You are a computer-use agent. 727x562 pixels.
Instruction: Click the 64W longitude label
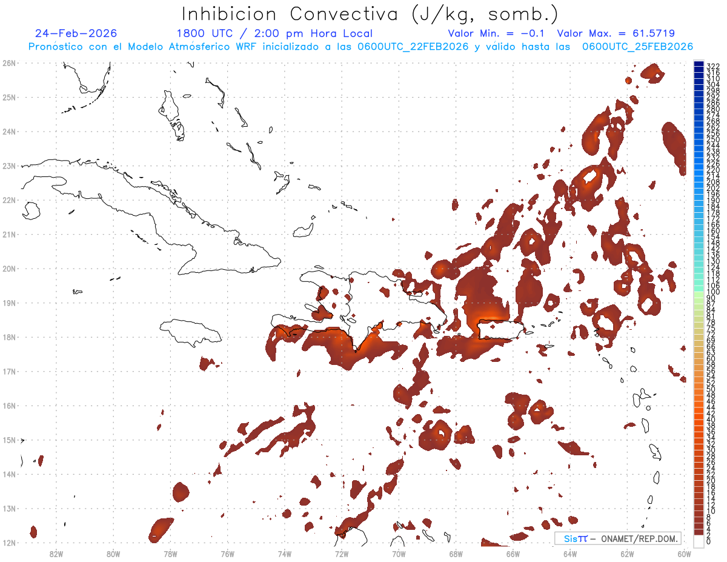[x=570, y=553]
